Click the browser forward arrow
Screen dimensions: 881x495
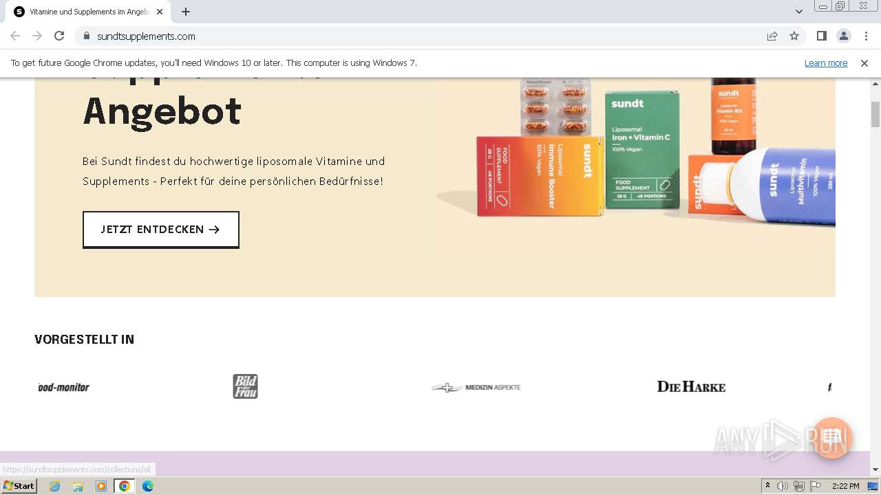37,36
